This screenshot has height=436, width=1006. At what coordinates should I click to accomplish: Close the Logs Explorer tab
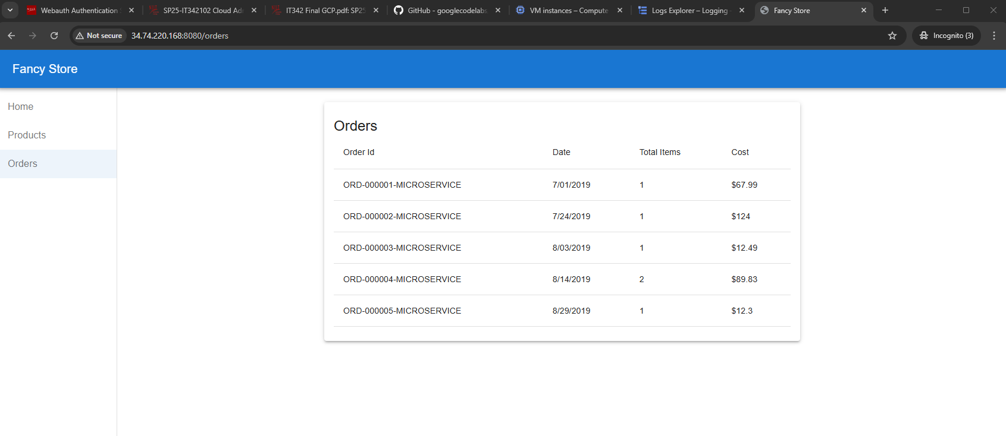pos(742,10)
